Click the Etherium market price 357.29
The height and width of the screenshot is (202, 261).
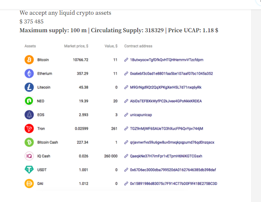pyautogui.click(x=83, y=74)
